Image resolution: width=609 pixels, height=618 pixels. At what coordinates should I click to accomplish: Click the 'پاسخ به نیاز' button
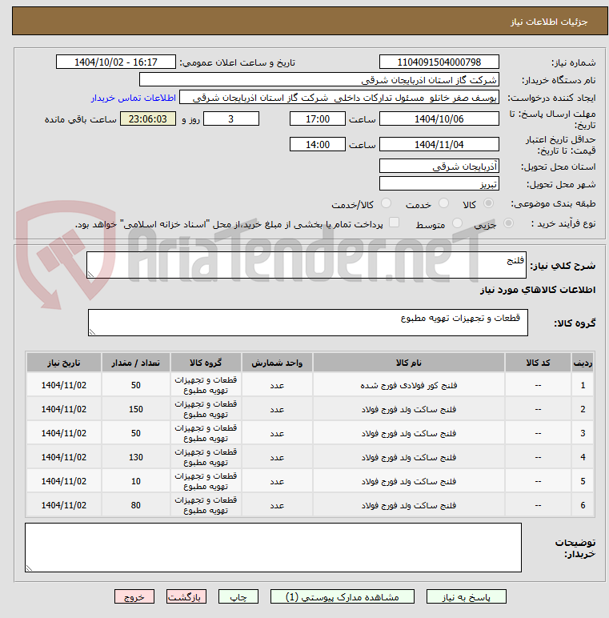pyautogui.click(x=466, y=596)
